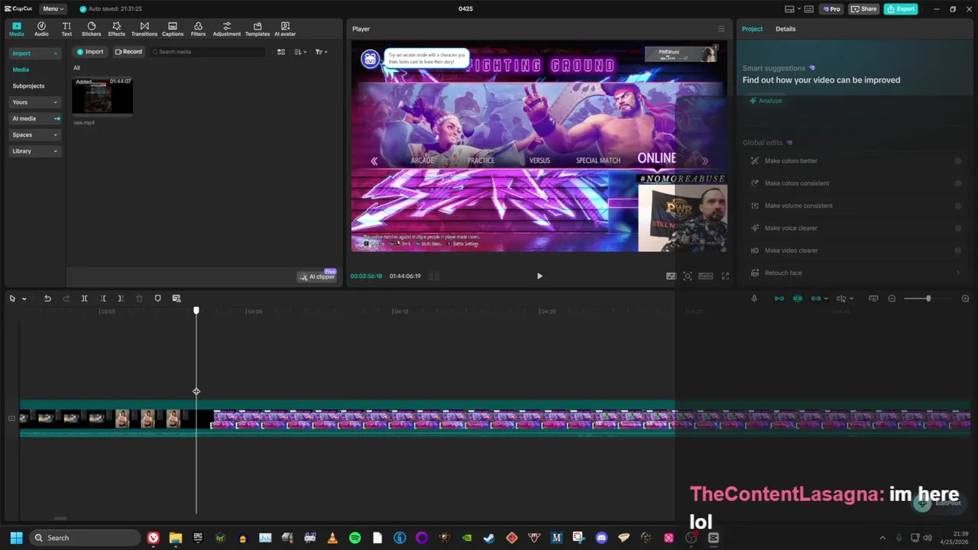
Task: Open the Steam icon in the taskbar
Action: pyautogui.click(x=489, y=538)
